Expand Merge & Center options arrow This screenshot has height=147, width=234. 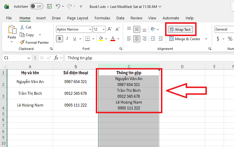[x=206, y=39]
